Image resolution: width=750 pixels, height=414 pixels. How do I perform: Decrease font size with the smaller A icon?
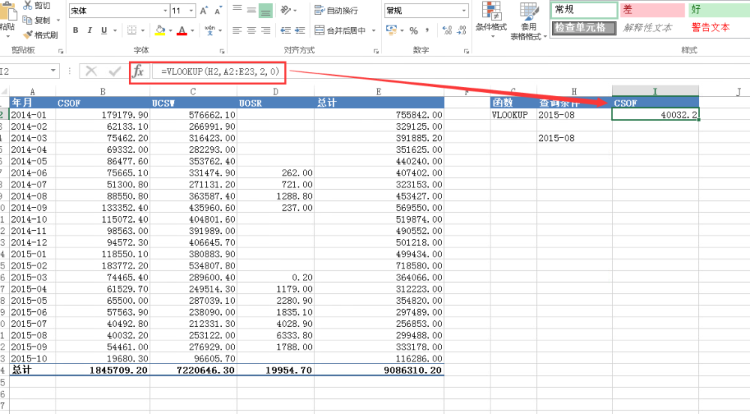(218, 10)
